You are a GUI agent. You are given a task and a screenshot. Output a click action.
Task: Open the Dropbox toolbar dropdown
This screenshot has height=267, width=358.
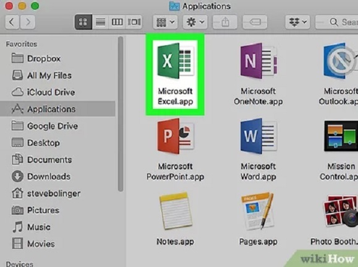tap(297, 22)
